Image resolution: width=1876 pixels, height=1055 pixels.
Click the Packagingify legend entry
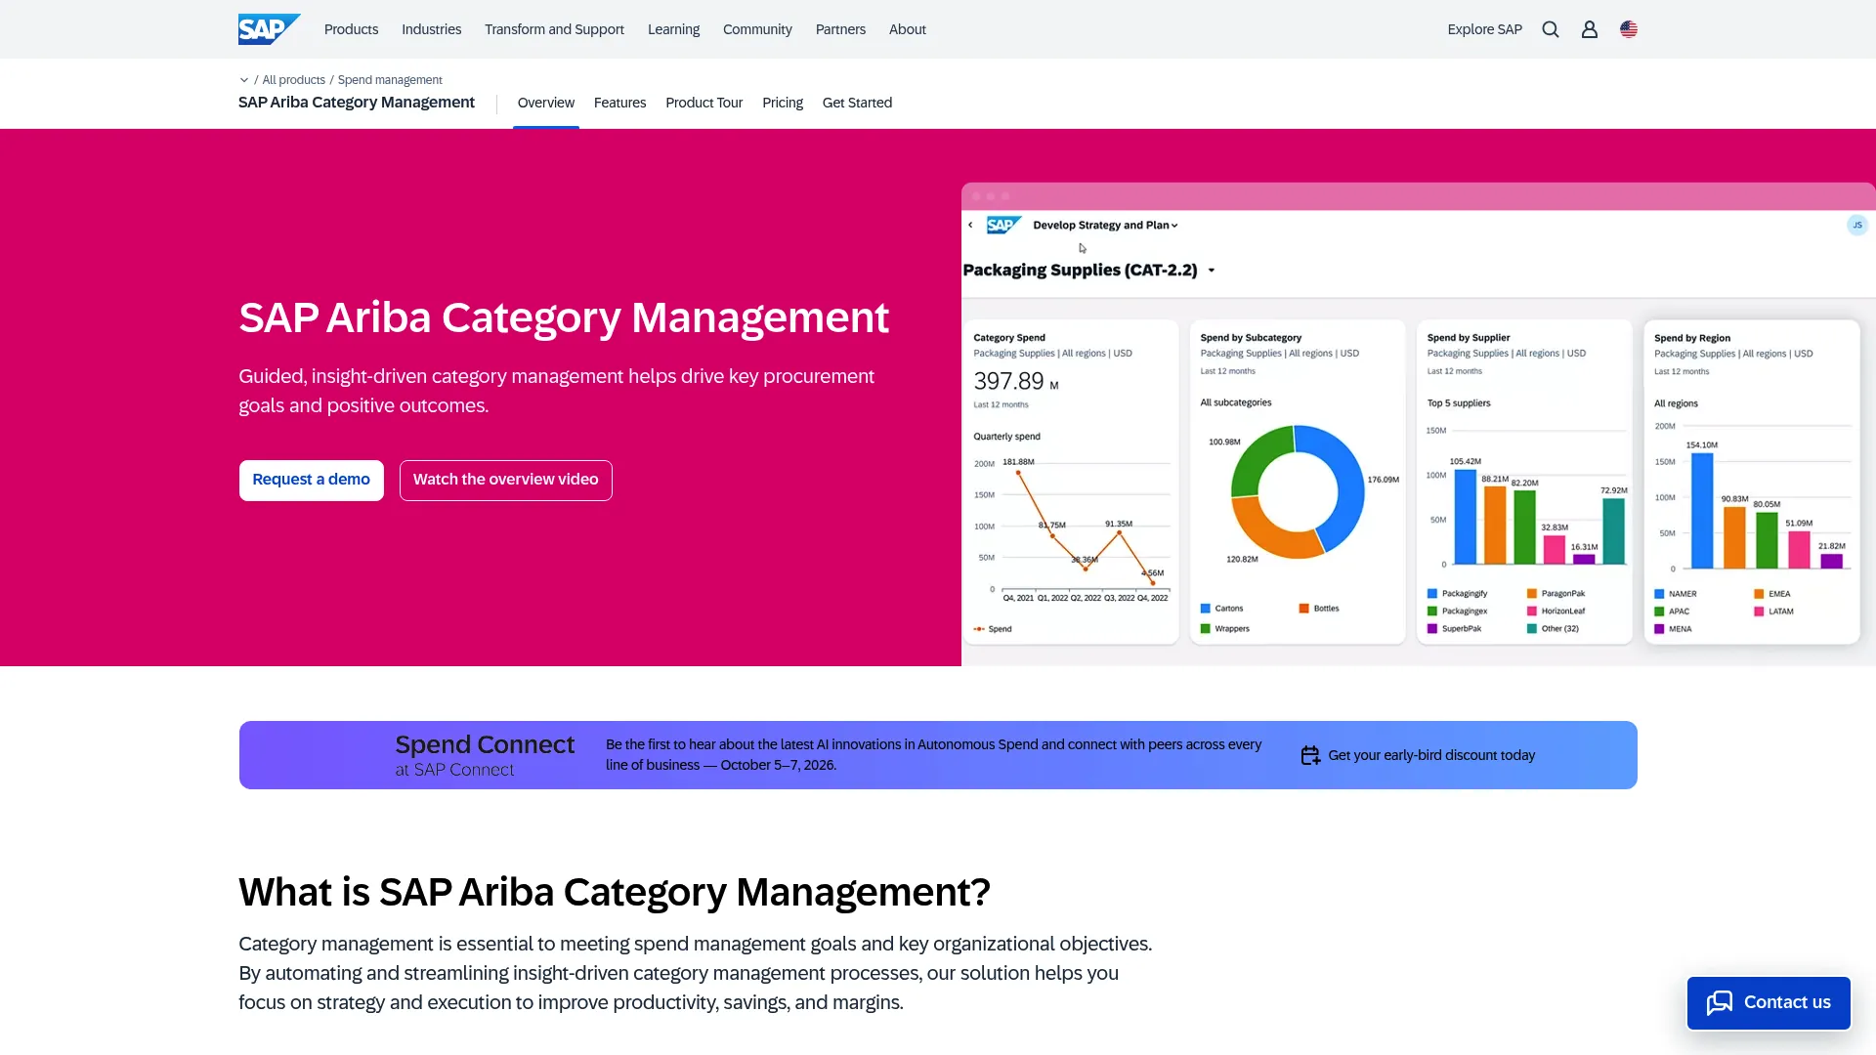(x=1458, y=594)
